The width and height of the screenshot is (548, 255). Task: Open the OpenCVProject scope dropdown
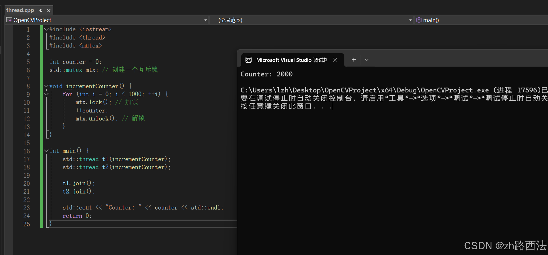pyautogui.click(x=205, y=20)
